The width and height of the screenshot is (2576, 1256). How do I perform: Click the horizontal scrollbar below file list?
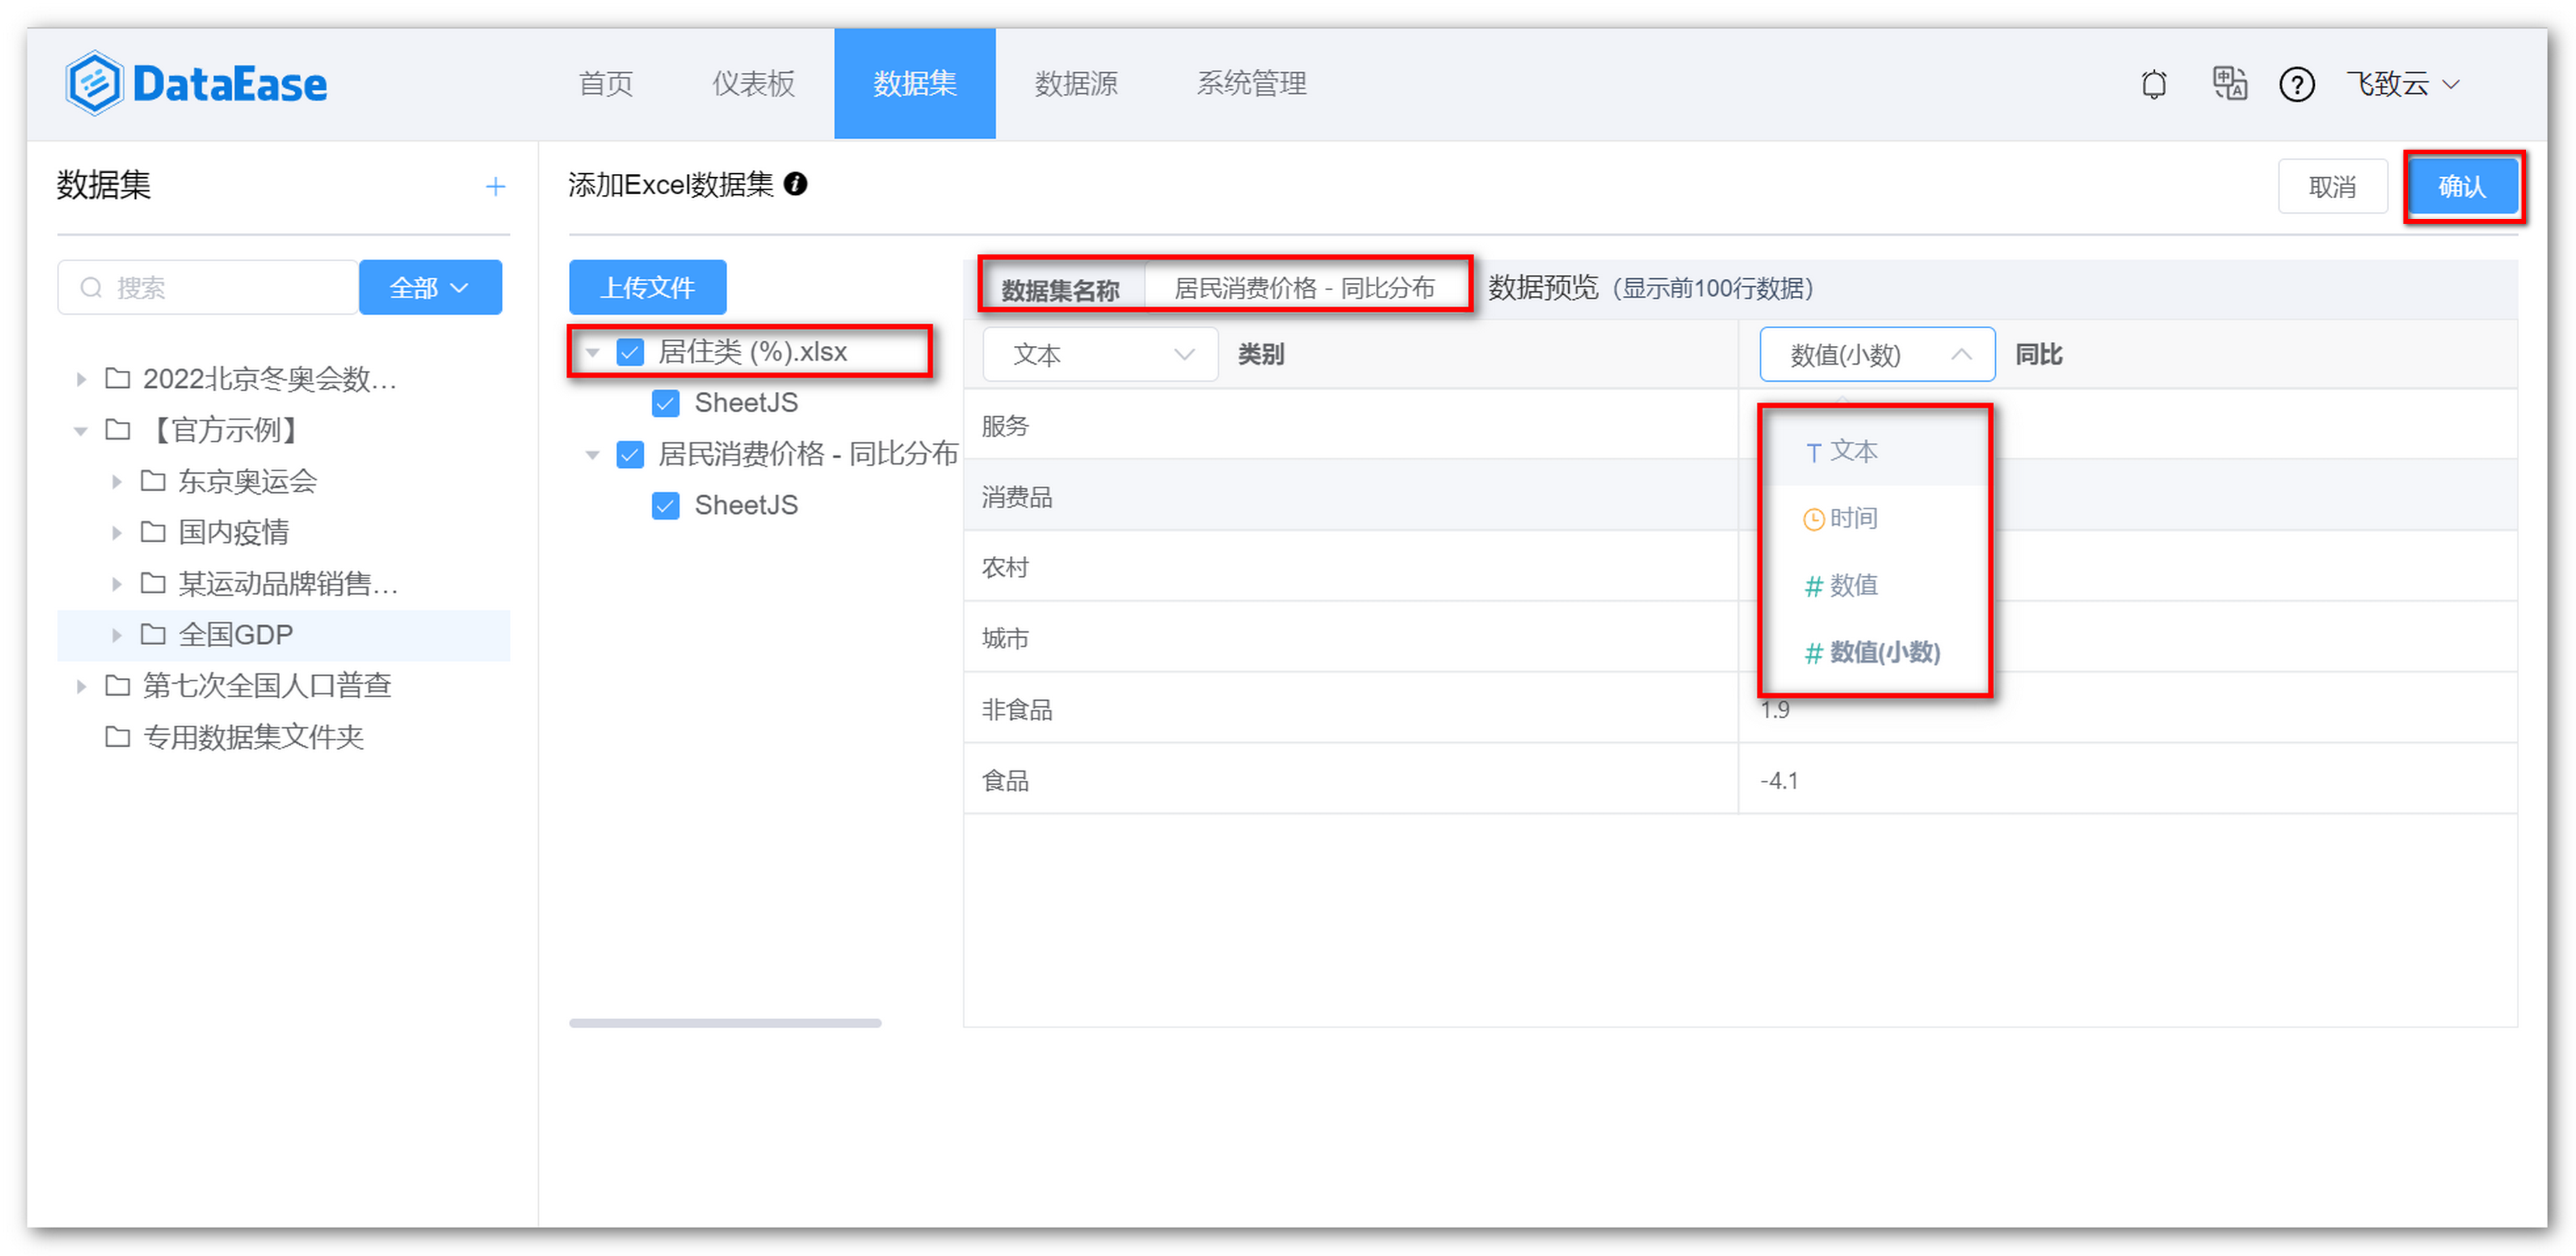[x=725, y=1022]
